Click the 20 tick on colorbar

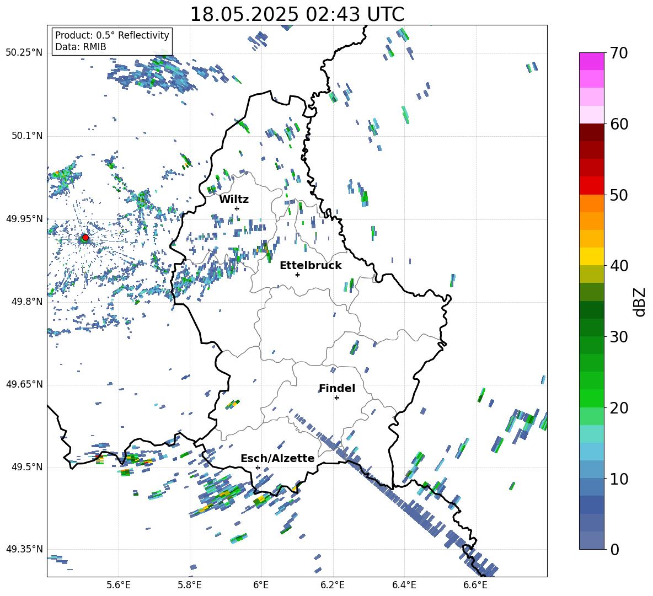pyautogui.click(x=619, y=407)
